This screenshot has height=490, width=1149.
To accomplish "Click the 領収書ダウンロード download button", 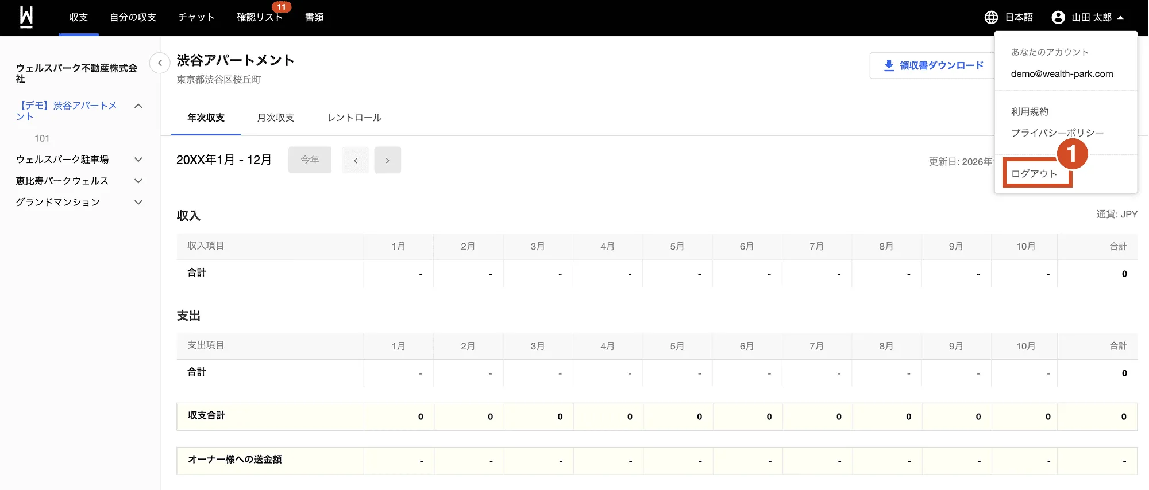I will pos(933,65).
